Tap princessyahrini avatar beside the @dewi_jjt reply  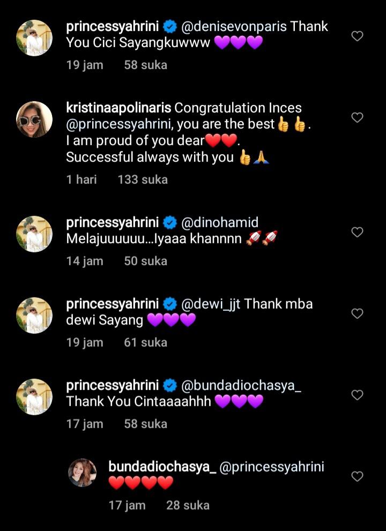(x=34, y=316)
